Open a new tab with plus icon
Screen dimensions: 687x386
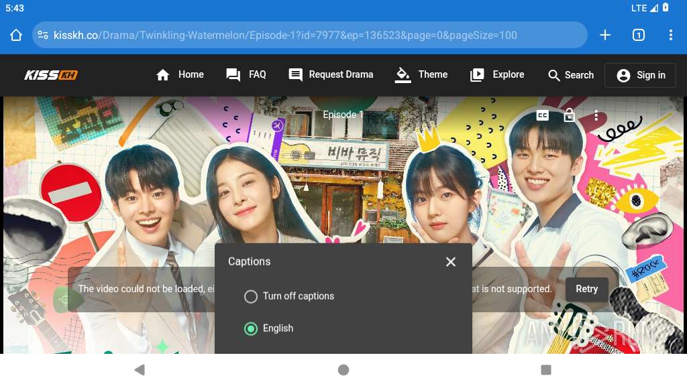[x=605, y=35]
